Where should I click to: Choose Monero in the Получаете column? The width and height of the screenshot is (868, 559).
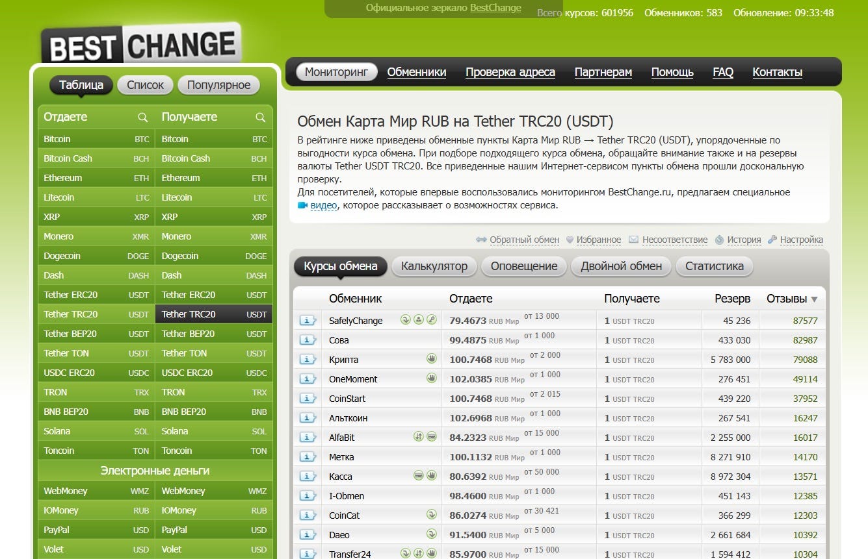pos(214,236)
